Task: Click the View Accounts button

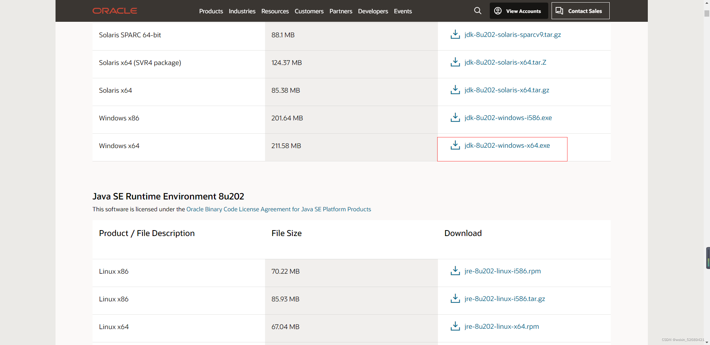Action: click(x=519, y=11)
